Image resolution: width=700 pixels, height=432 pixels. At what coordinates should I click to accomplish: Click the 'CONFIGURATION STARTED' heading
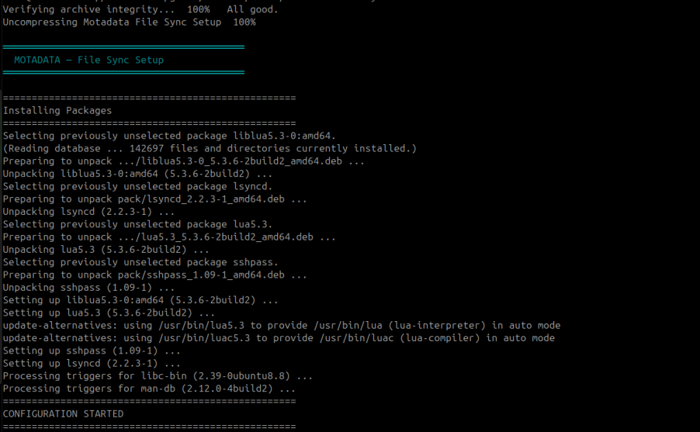point(63,413)
